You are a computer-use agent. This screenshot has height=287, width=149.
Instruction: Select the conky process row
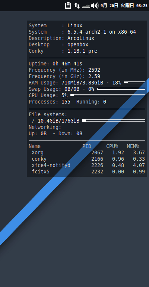pyautogui.click(x=87, y=159)
